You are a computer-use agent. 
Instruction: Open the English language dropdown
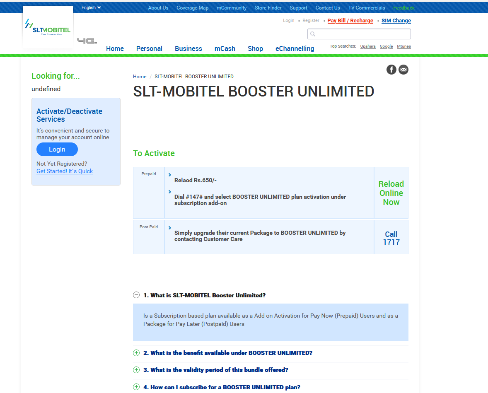[91, 8]
